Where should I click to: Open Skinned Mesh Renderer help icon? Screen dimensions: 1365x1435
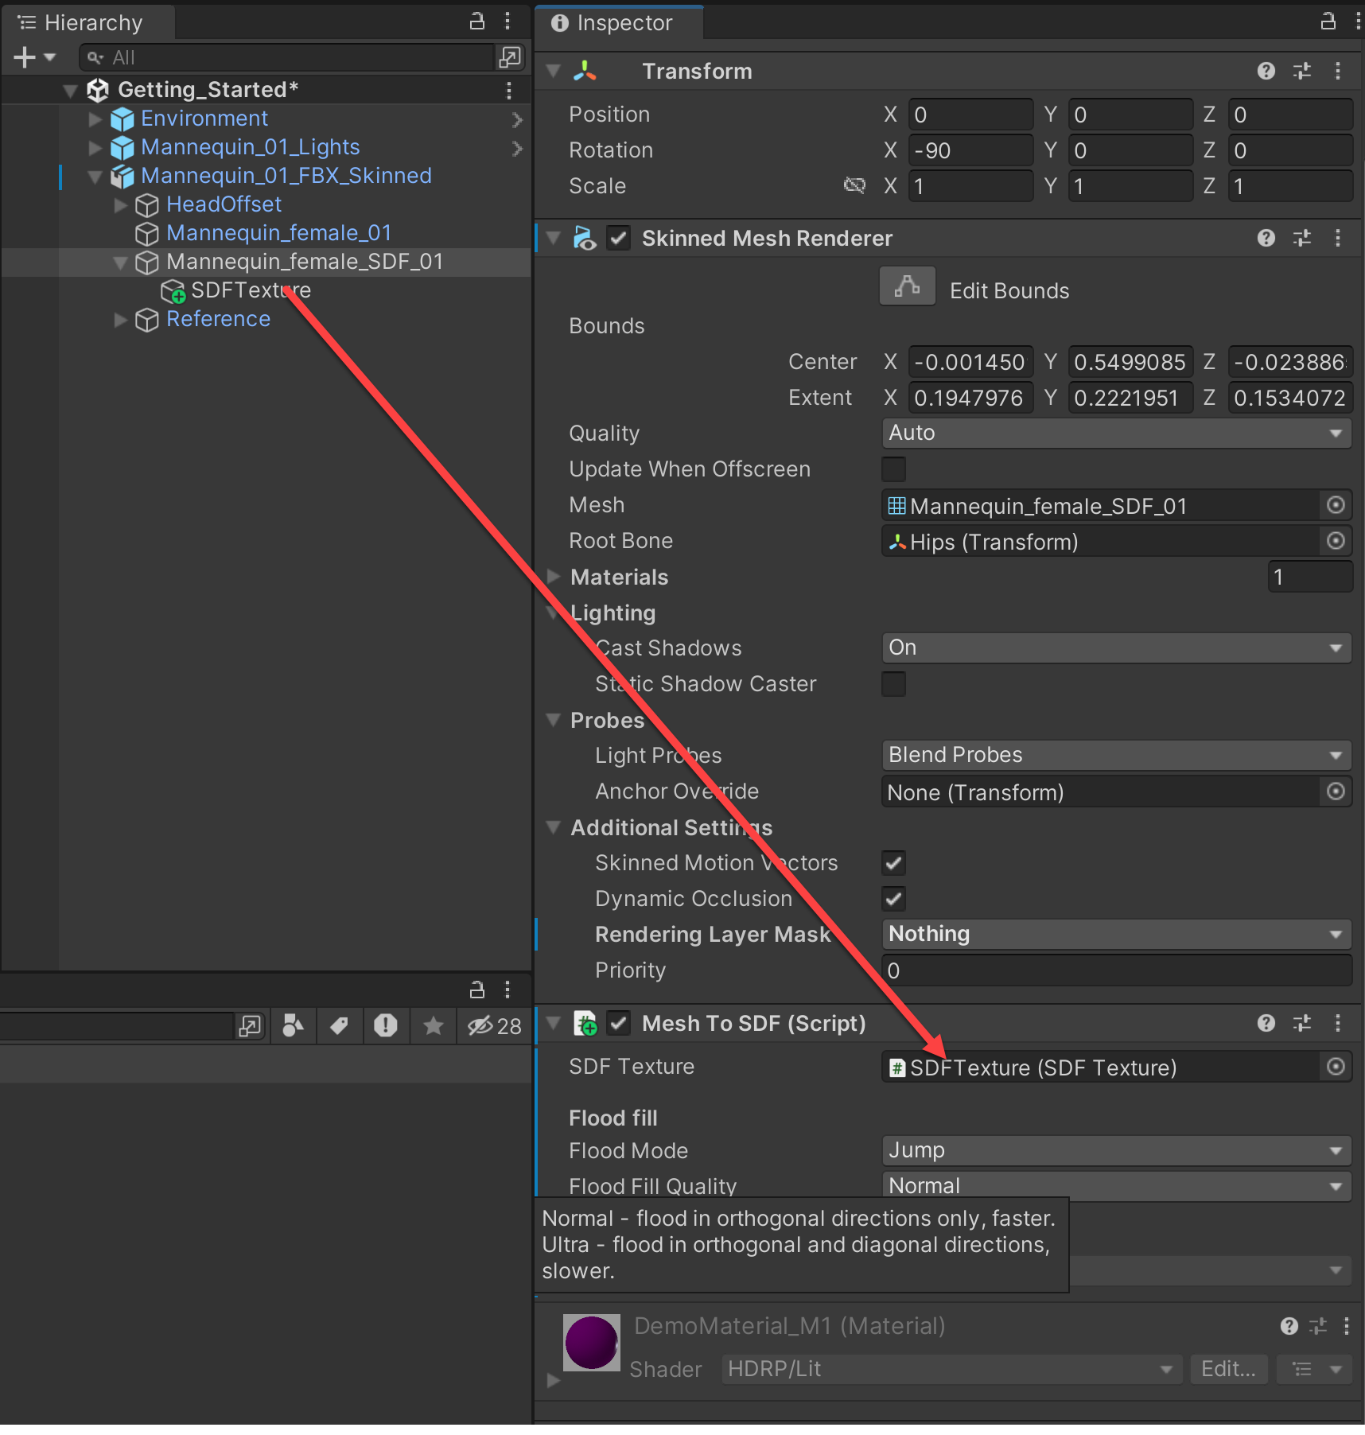[x=1266, y=238]
